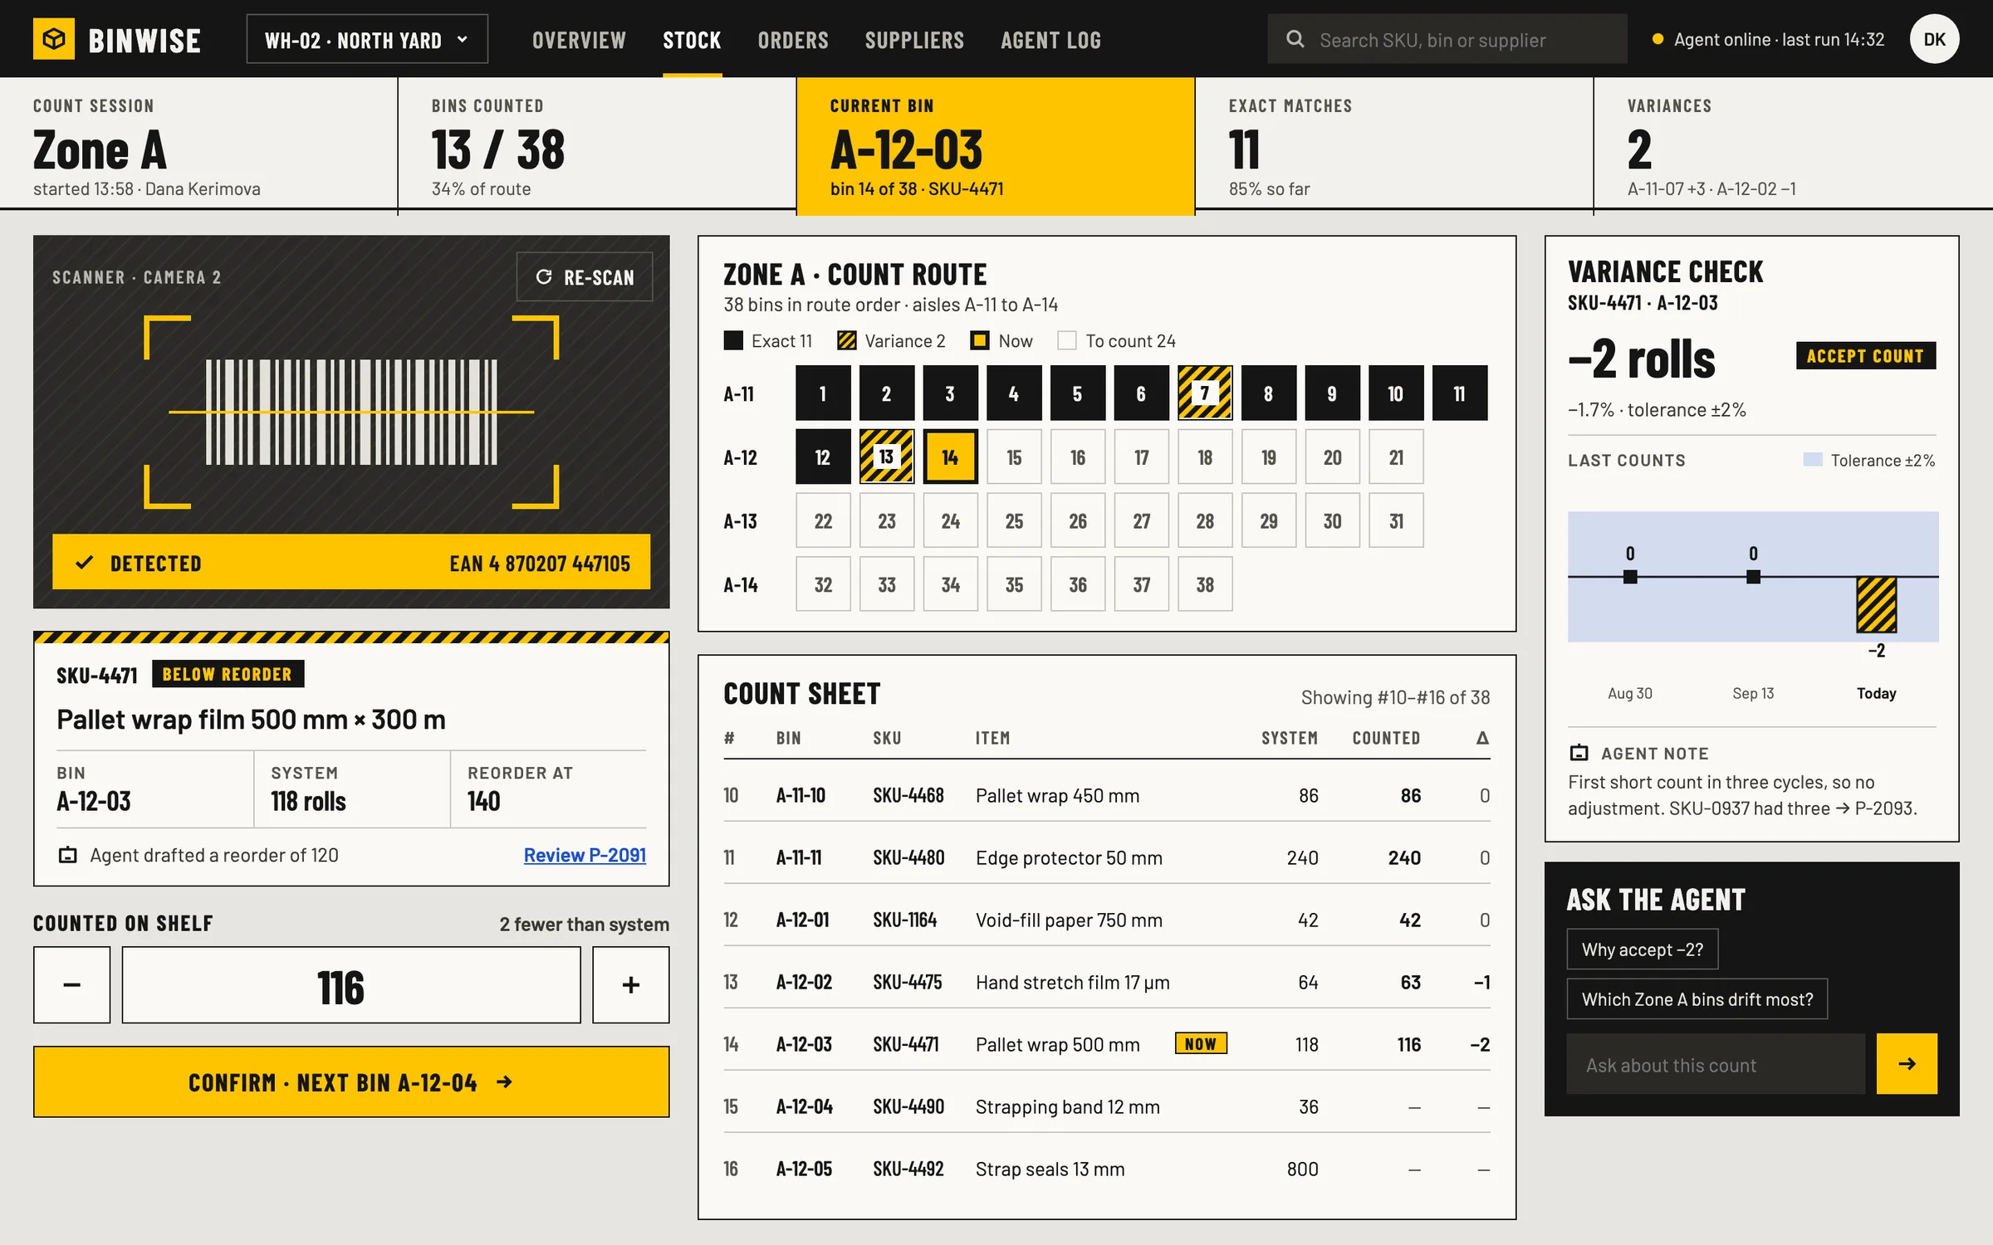Viewport: 1993px width, 1245px height.
Task: Open the Review P-2091 link
Action: [585, 855]
